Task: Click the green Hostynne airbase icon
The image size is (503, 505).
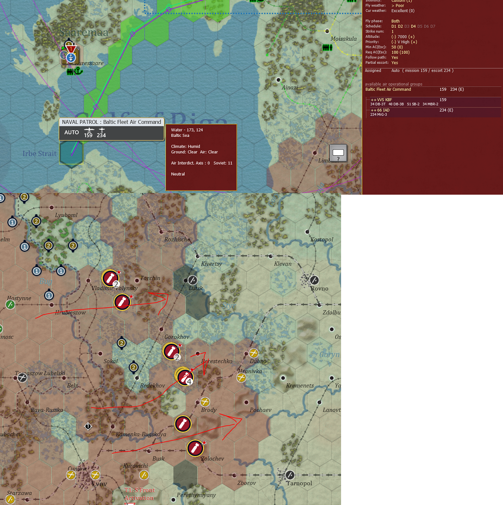Action: point(10,304)
